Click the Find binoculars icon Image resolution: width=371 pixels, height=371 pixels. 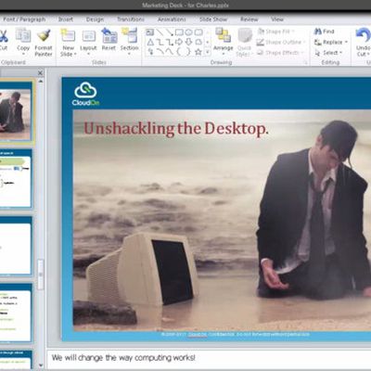click(x=317, y=32)
